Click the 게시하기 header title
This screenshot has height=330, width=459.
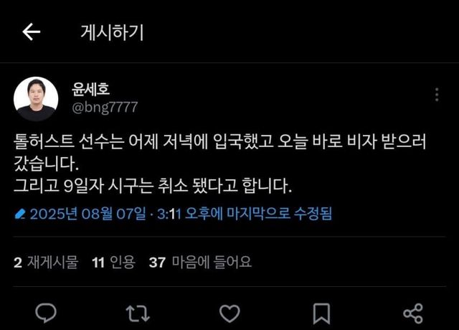click(x=112, y=32)
